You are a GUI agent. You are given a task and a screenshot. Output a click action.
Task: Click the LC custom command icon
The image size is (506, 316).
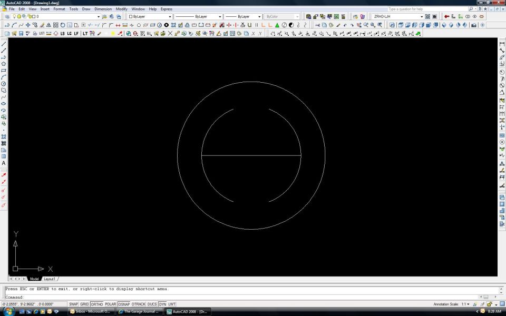tap(70, 33)
